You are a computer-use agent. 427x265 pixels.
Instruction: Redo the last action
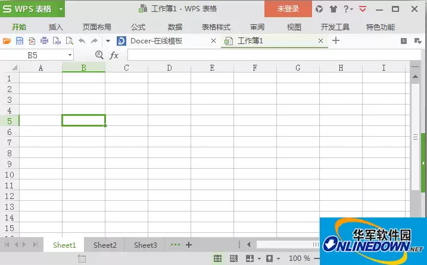click(94, 41)
